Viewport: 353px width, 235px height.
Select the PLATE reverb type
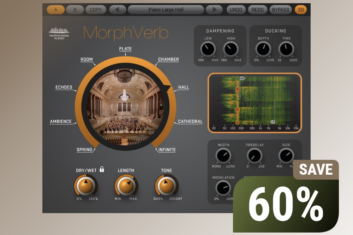[125, 49]
